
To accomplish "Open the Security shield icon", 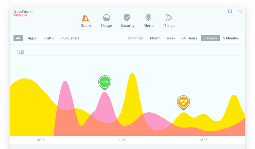I will click(127, 17).
